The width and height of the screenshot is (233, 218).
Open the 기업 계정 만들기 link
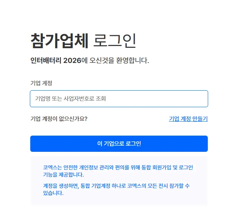188,119
